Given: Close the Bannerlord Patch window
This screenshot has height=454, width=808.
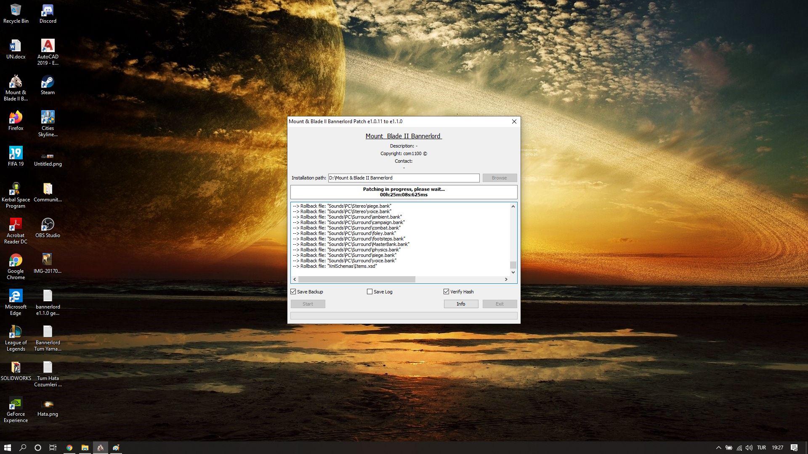Looking at the screenshot, I should (514, 121).
